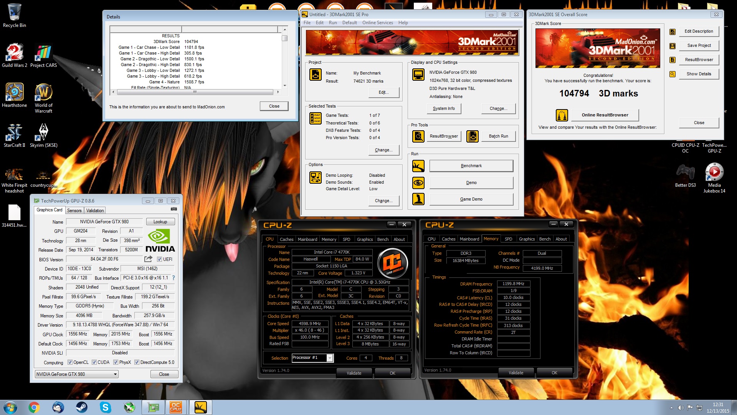
Task: Click GPU-Z screenshot camera icon
Action: click(x=174, y=209)
